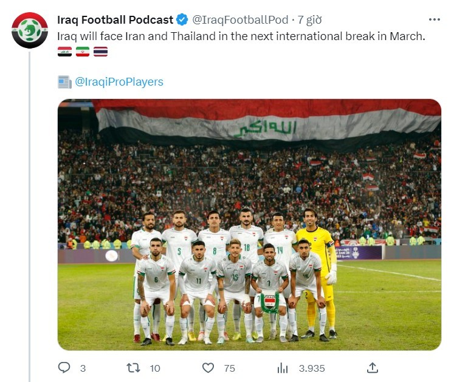
Task: Open the @IraqiProPlayers mention link
Action: pos(119,82)
